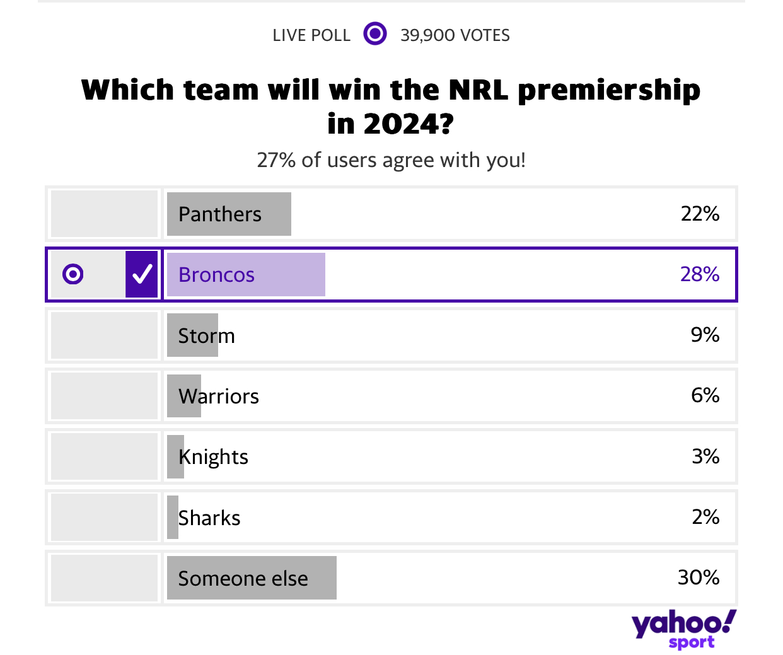The image size is (783, 655).
Task: Click the Broncos radio button dot
Action: 73,274
